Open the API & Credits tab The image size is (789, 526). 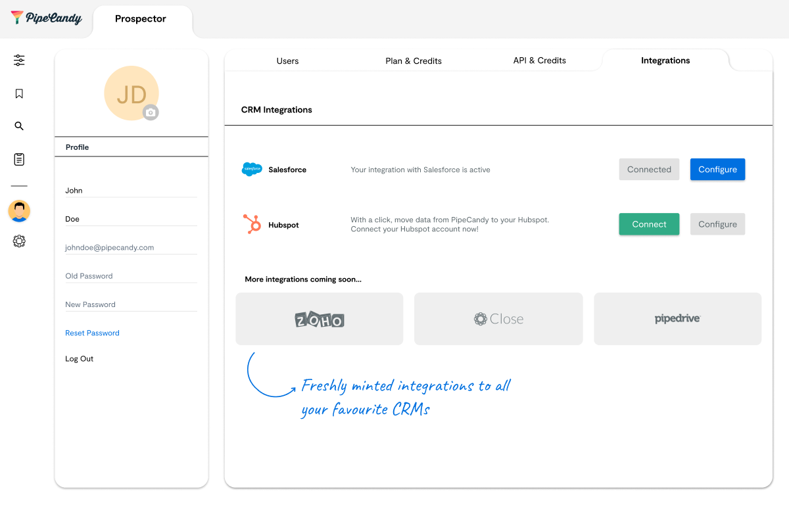(540, 60)
